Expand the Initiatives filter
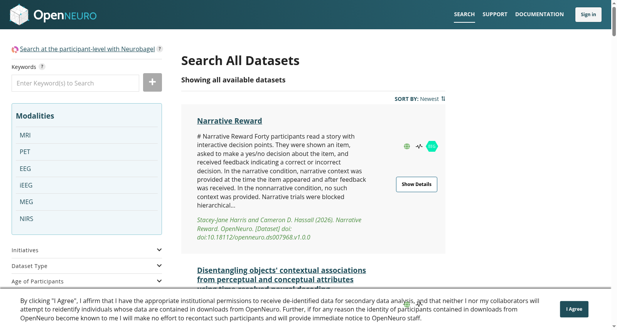 click(87, 250)
